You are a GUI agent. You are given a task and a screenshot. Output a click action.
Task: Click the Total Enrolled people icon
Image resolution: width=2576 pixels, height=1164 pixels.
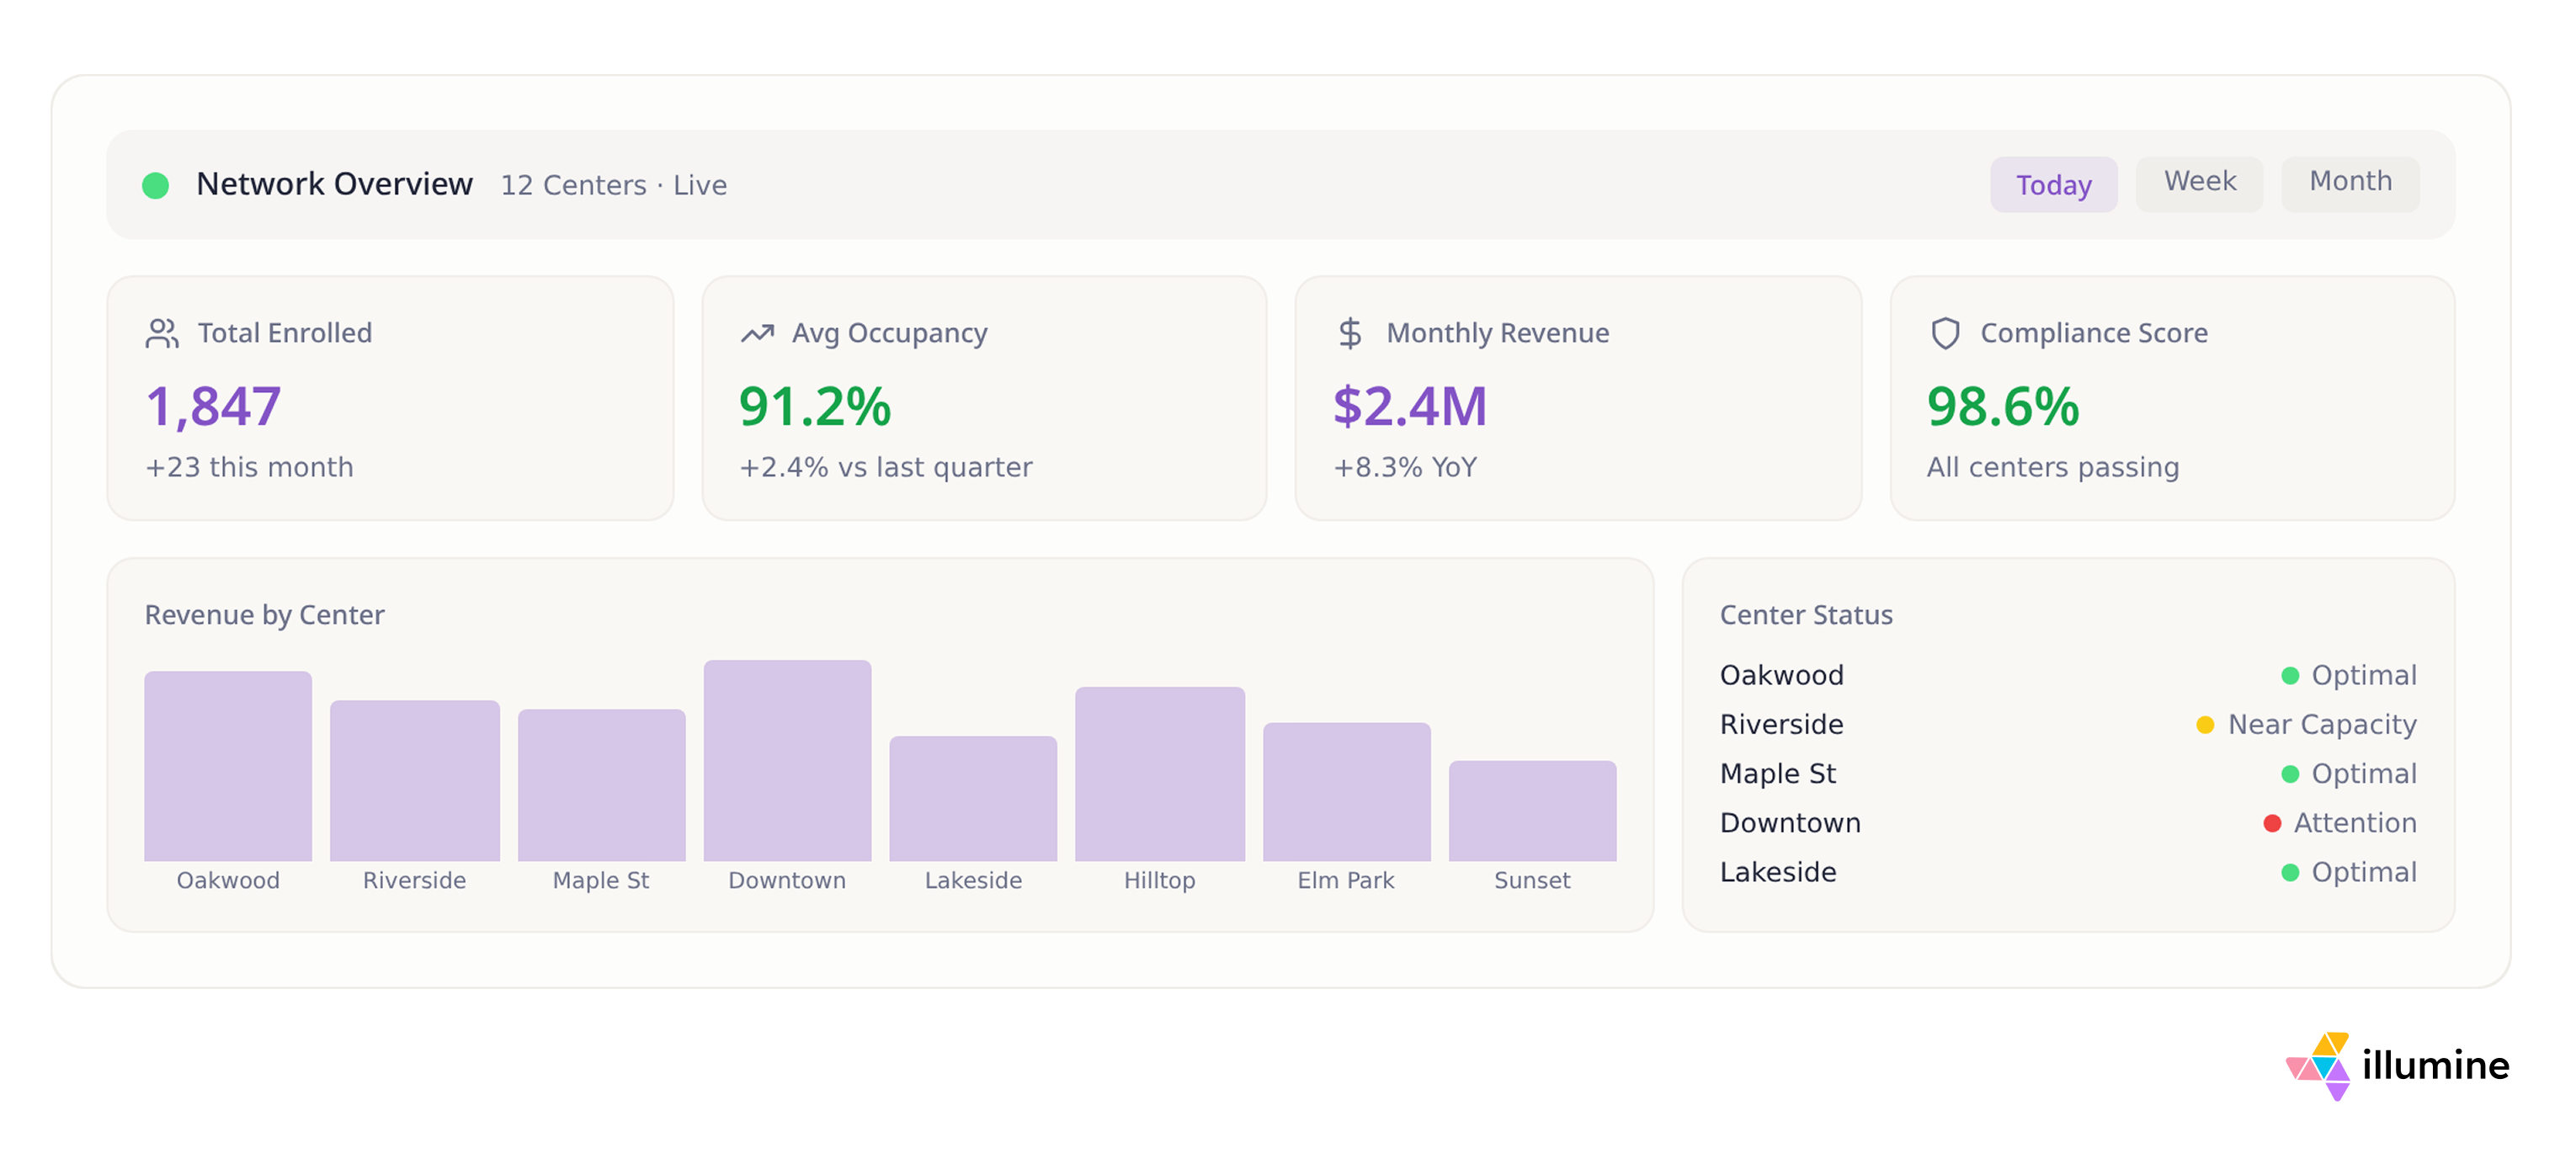pyautogui.click(x=161, y=333)
